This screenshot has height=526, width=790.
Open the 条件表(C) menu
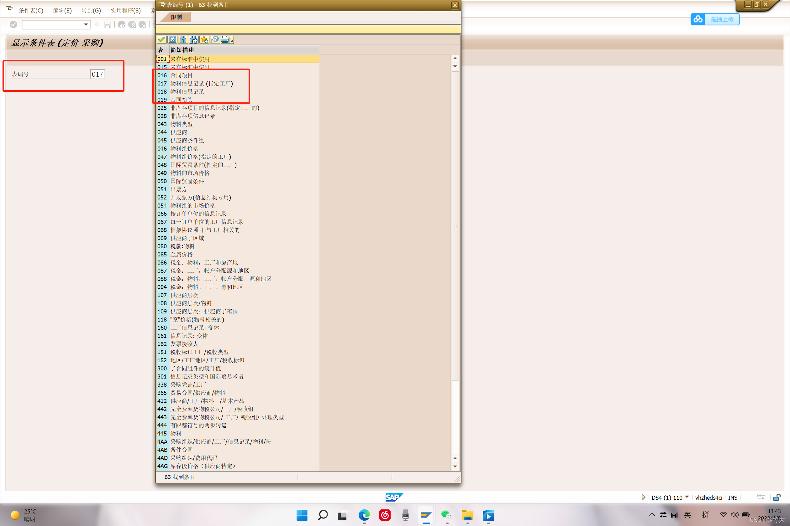31,10
